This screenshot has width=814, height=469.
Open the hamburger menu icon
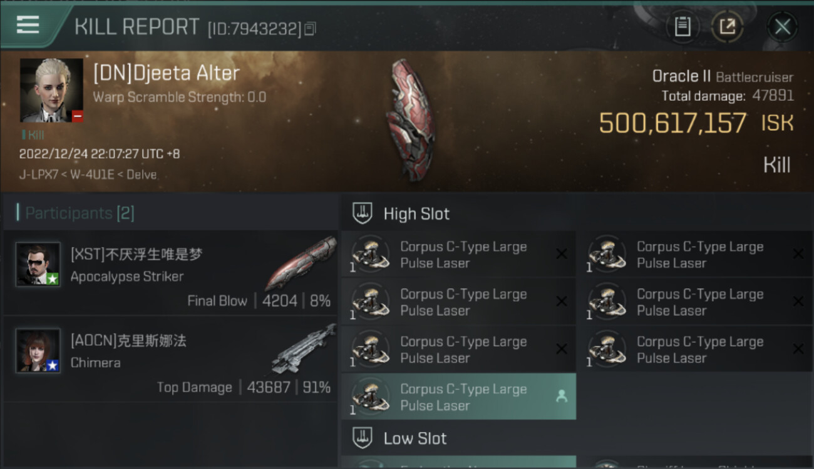[x=28, y=25]
